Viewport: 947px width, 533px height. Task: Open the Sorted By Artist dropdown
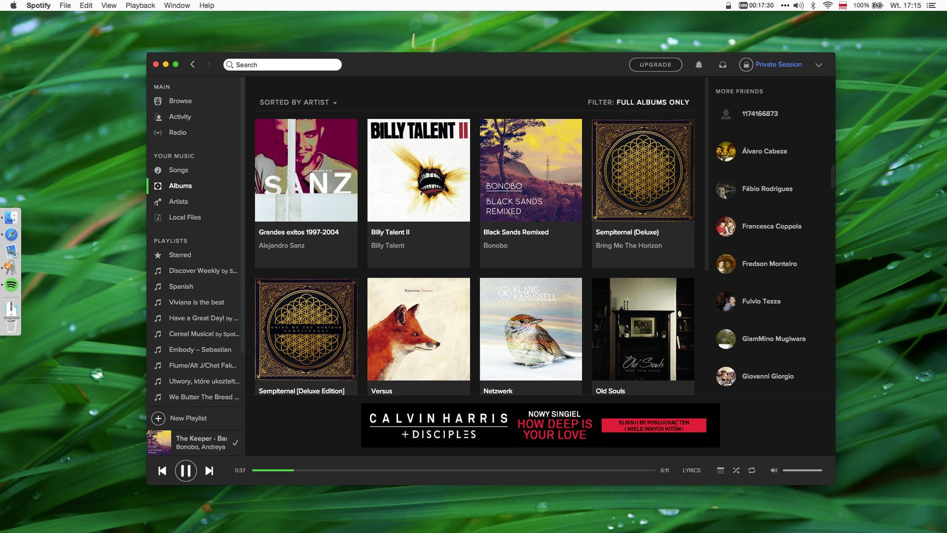coord(298,102)
